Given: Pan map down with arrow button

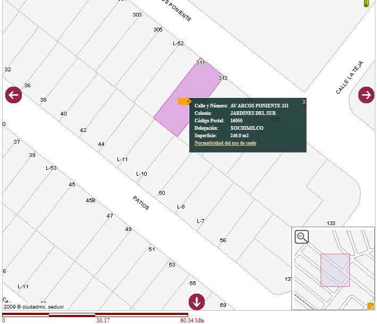Looking at the screenshot, I should click(x=197, y=302).
